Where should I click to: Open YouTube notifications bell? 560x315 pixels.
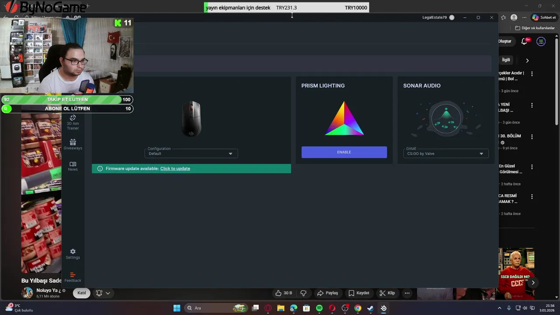point(525,41)
